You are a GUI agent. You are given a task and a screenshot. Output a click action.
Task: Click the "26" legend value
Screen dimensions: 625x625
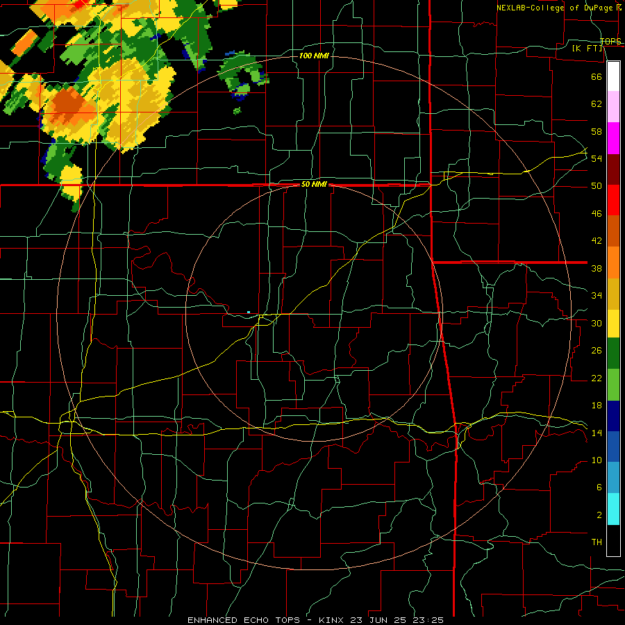click(597, 351)
